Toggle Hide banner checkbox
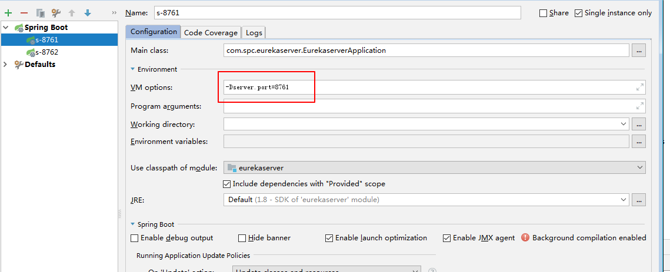This screenshot has width=670, height=272. [x=242, y=238]
